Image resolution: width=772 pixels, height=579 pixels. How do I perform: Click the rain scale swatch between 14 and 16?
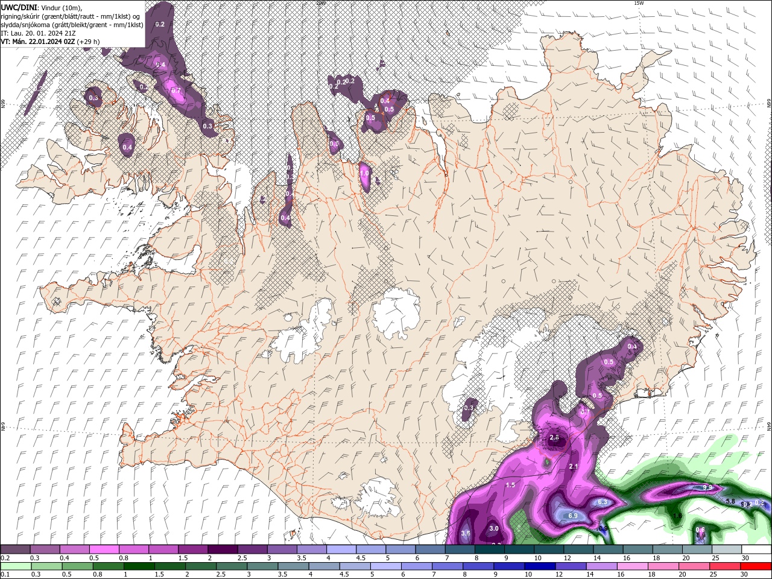(601, 566)
